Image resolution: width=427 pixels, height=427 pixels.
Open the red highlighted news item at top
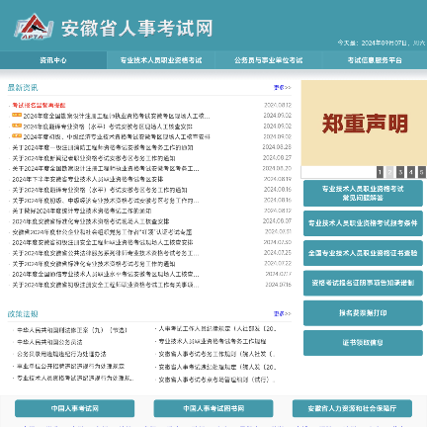coord(39,105)
